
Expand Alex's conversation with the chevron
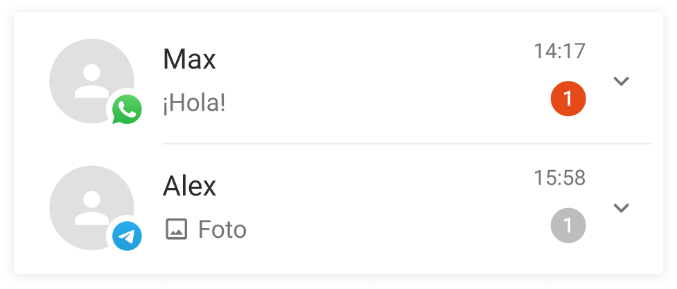coord(622,207)
